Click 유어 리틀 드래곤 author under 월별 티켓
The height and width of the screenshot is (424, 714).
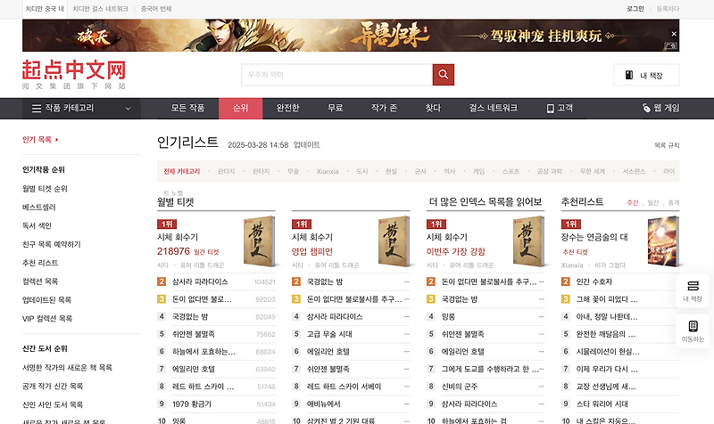point(202,265)
